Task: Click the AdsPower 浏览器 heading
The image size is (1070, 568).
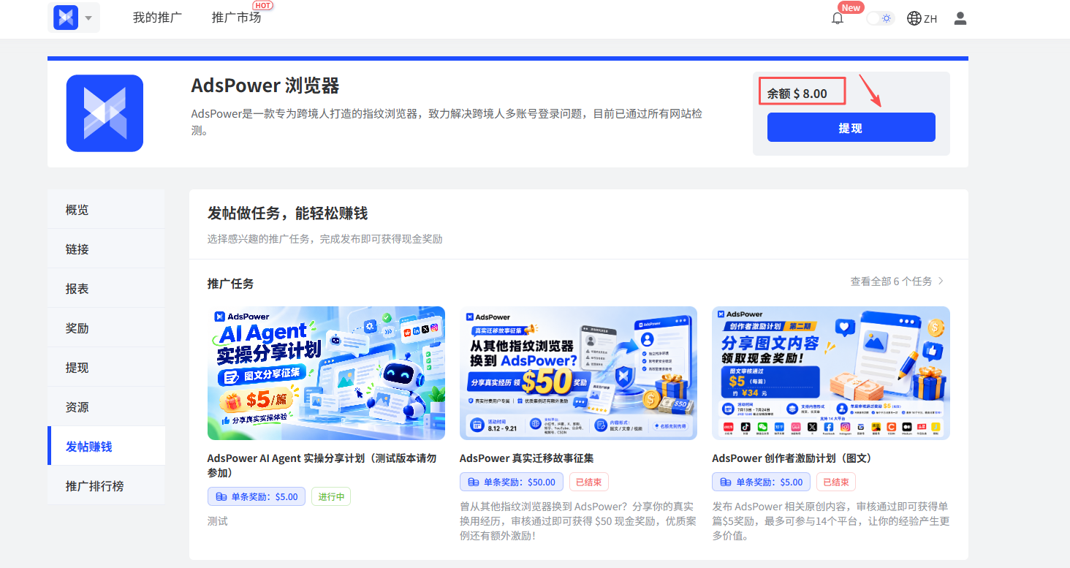Action: pos(265,86)
